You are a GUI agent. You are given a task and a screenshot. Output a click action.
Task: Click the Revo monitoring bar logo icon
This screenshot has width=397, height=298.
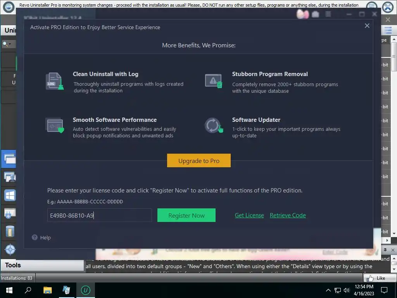coord(9,7)
